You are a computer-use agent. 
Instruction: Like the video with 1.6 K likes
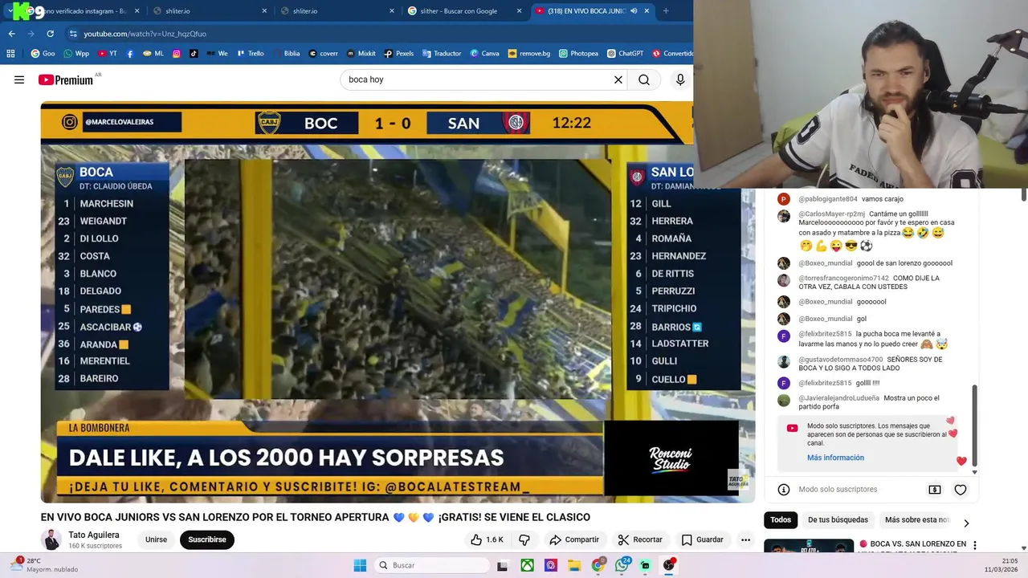tap(487, 539)
